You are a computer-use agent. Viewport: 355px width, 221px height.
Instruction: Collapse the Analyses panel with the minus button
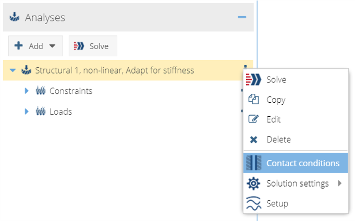(x=241, y=17)
